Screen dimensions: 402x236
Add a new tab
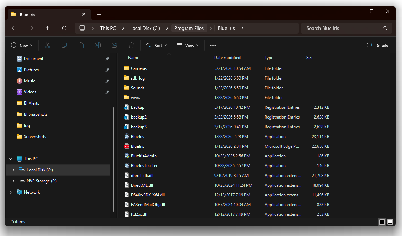click(99, 15)
